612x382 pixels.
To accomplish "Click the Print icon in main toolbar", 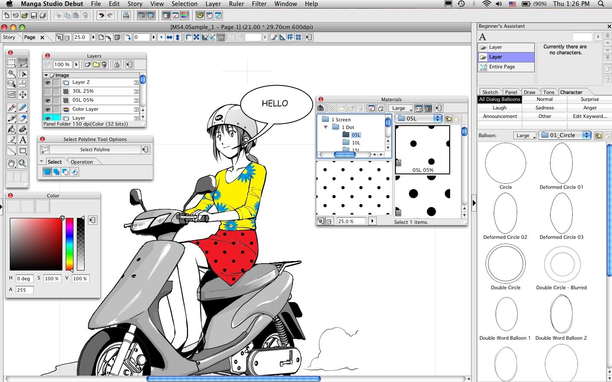I will 126,15.
